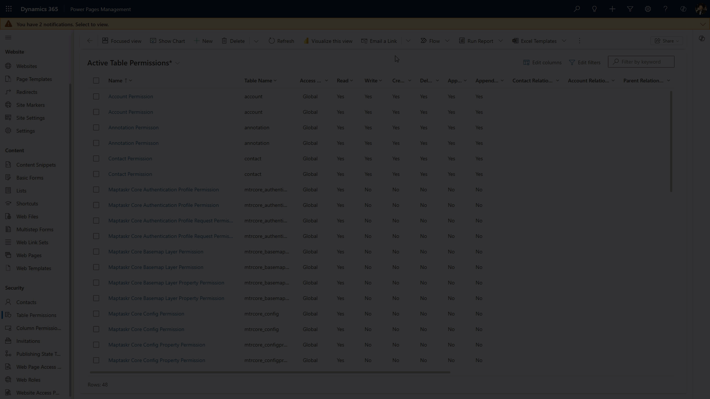Click inside the Filter by keyword field
Viewport: 710px width, 399px height.
tap(643, 62)
